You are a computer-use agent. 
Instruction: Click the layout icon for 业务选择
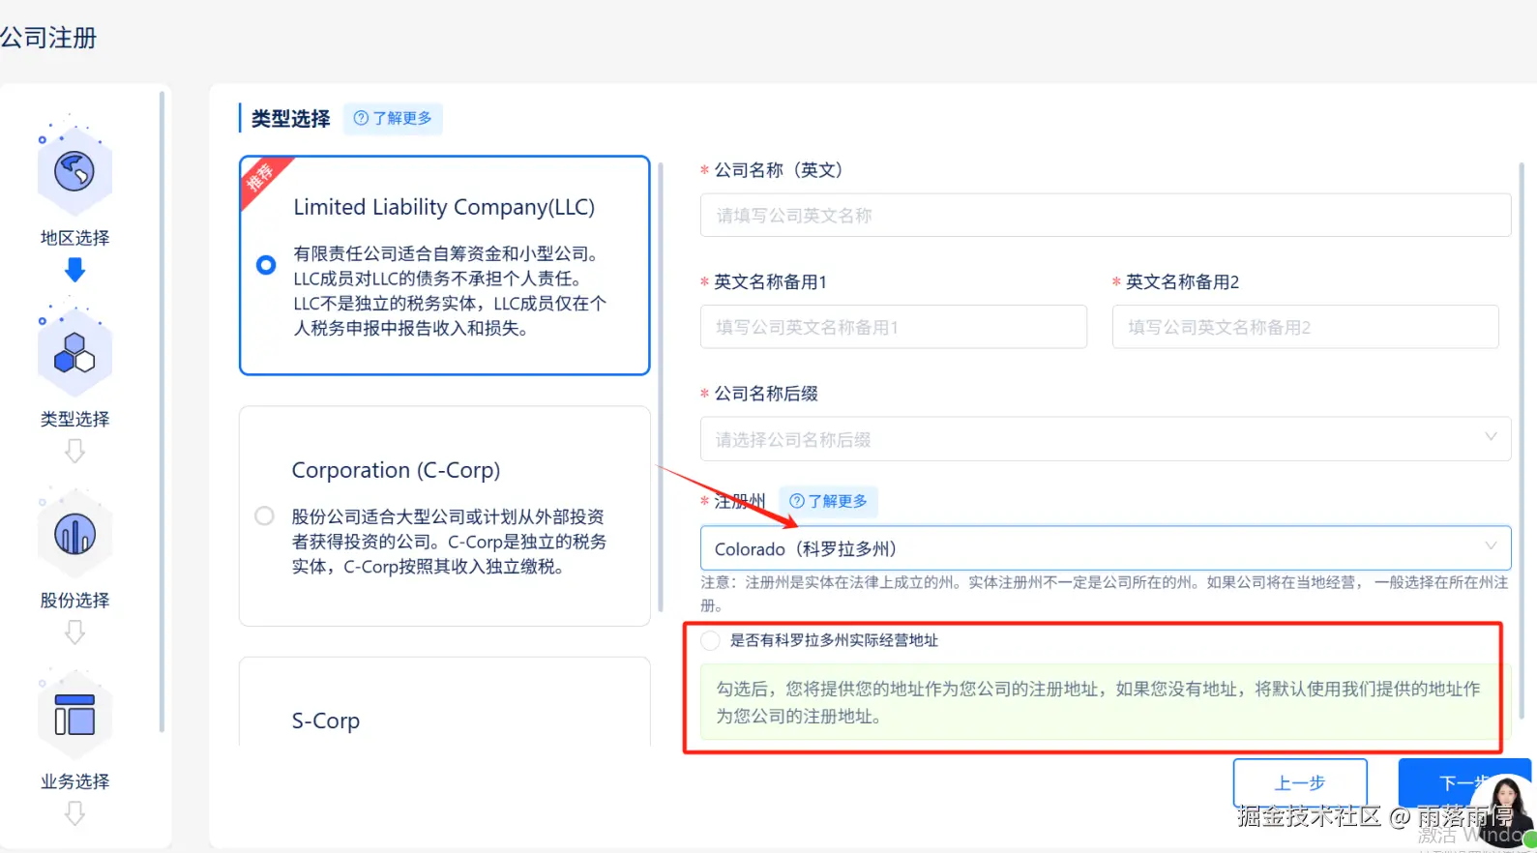click(x=74, y=716)
